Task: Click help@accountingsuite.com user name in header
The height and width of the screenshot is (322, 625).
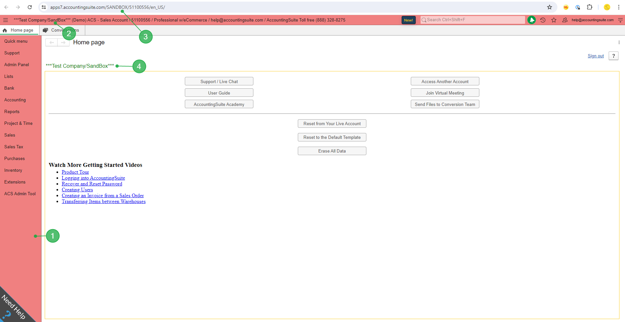Action: pos(592,20)
